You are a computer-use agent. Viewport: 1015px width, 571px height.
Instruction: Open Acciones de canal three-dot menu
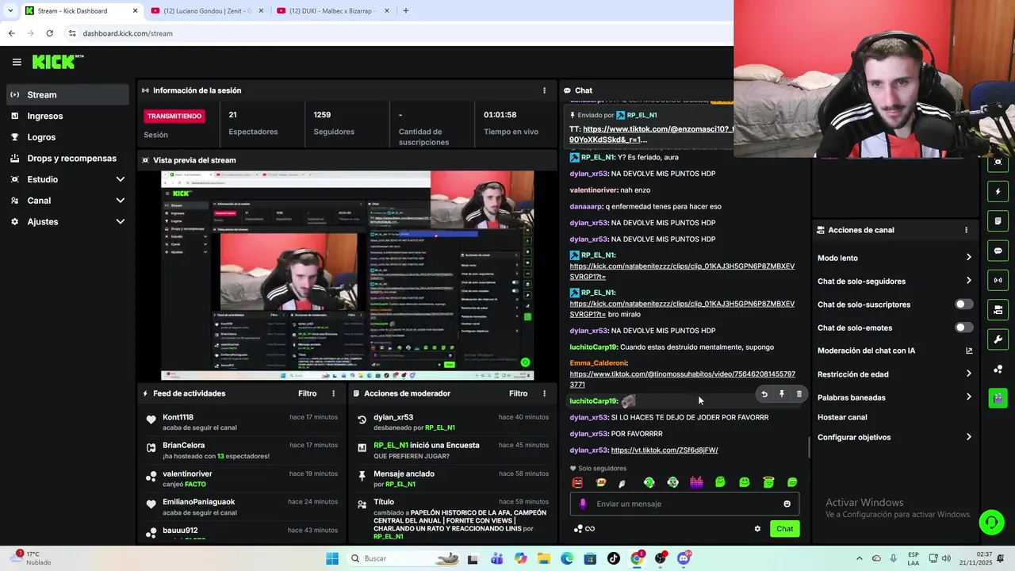point(966,230)
